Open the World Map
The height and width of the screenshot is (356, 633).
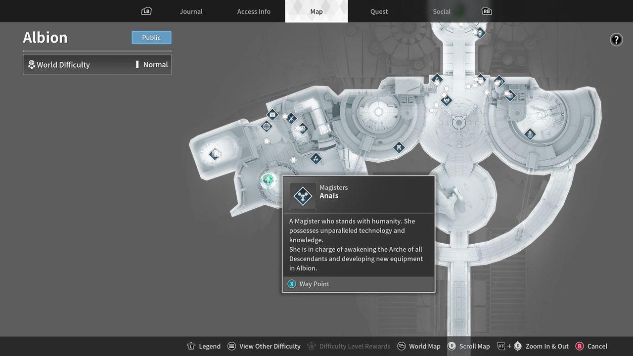coord(419,346)
